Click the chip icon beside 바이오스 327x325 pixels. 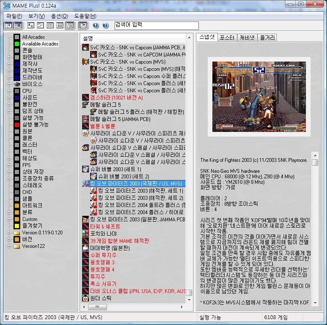click(x=17, y=84)
